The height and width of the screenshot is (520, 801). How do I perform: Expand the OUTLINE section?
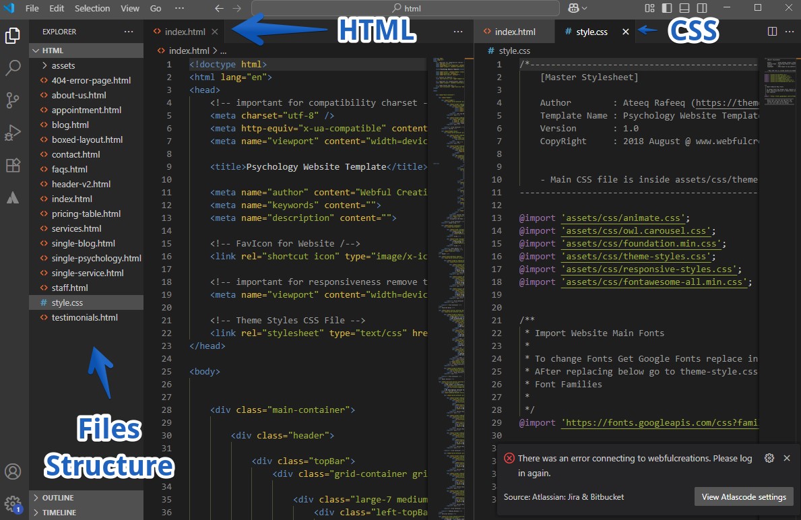click(59, 498)
